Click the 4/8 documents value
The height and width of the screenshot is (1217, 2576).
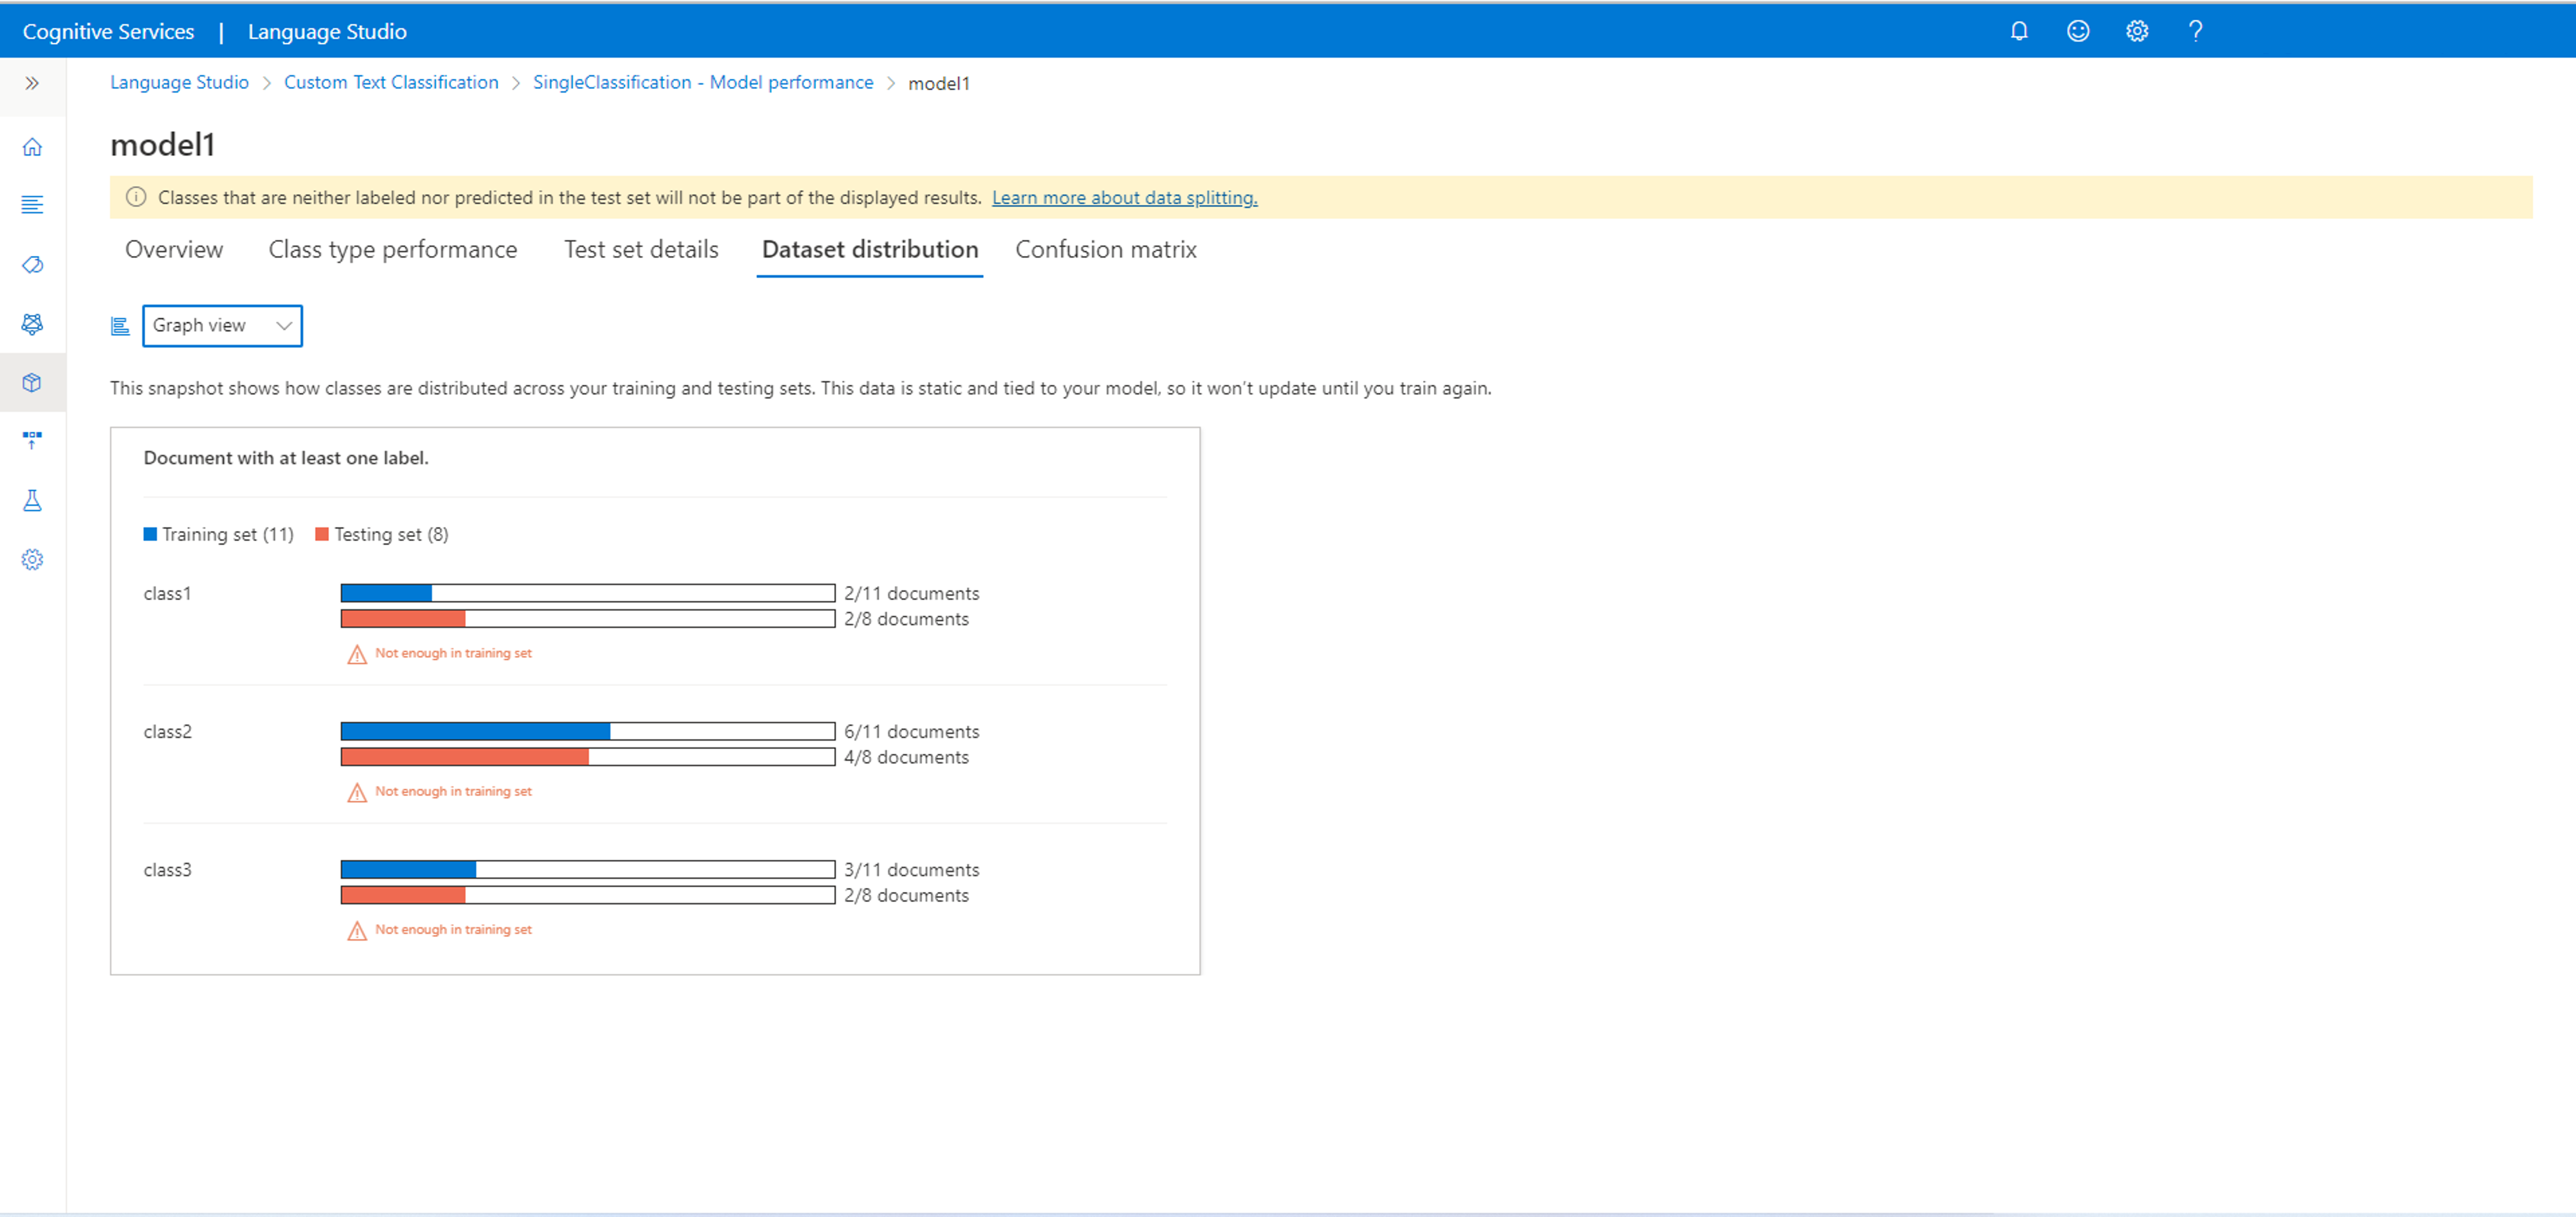(x=906, y=757)
